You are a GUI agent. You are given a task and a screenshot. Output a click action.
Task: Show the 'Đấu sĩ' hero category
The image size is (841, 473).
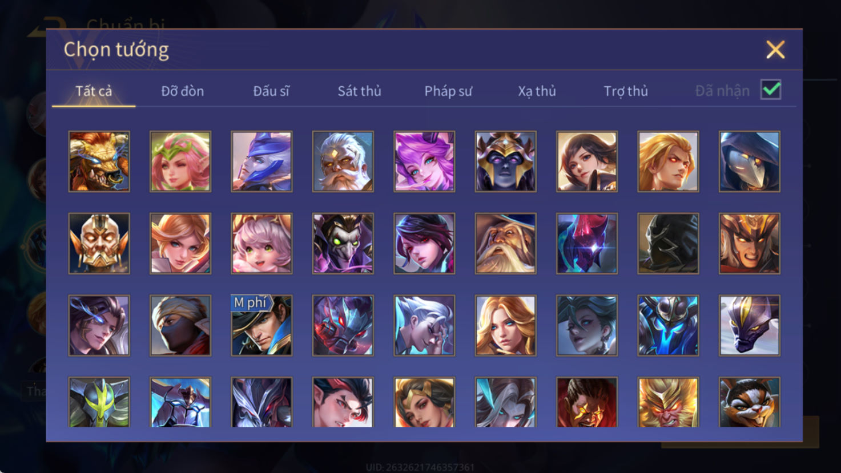coord(271,91)
